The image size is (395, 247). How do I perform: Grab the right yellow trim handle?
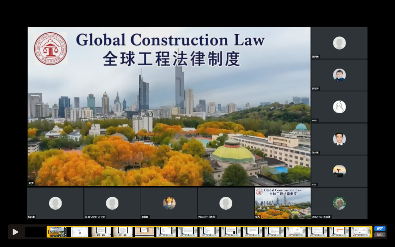[371, 232]
